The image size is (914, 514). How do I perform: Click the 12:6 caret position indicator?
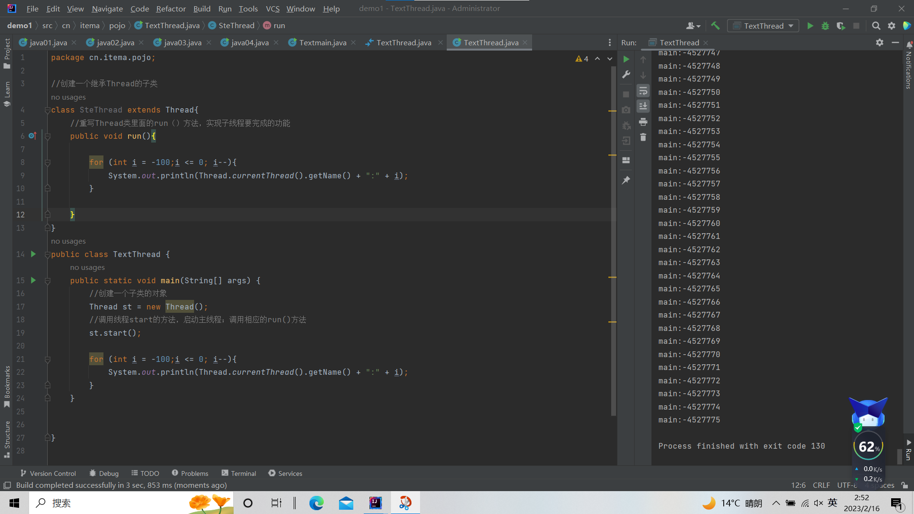coord(798,485)
